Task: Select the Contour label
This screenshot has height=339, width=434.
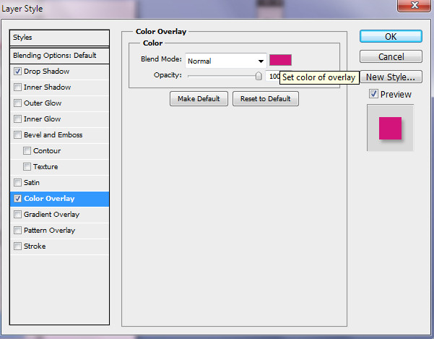Action: tap(47, 150)
